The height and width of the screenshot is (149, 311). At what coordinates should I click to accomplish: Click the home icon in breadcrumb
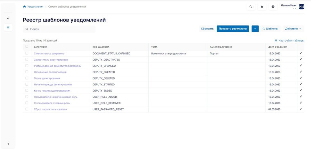pyautogui.click(x=24, y=7)
